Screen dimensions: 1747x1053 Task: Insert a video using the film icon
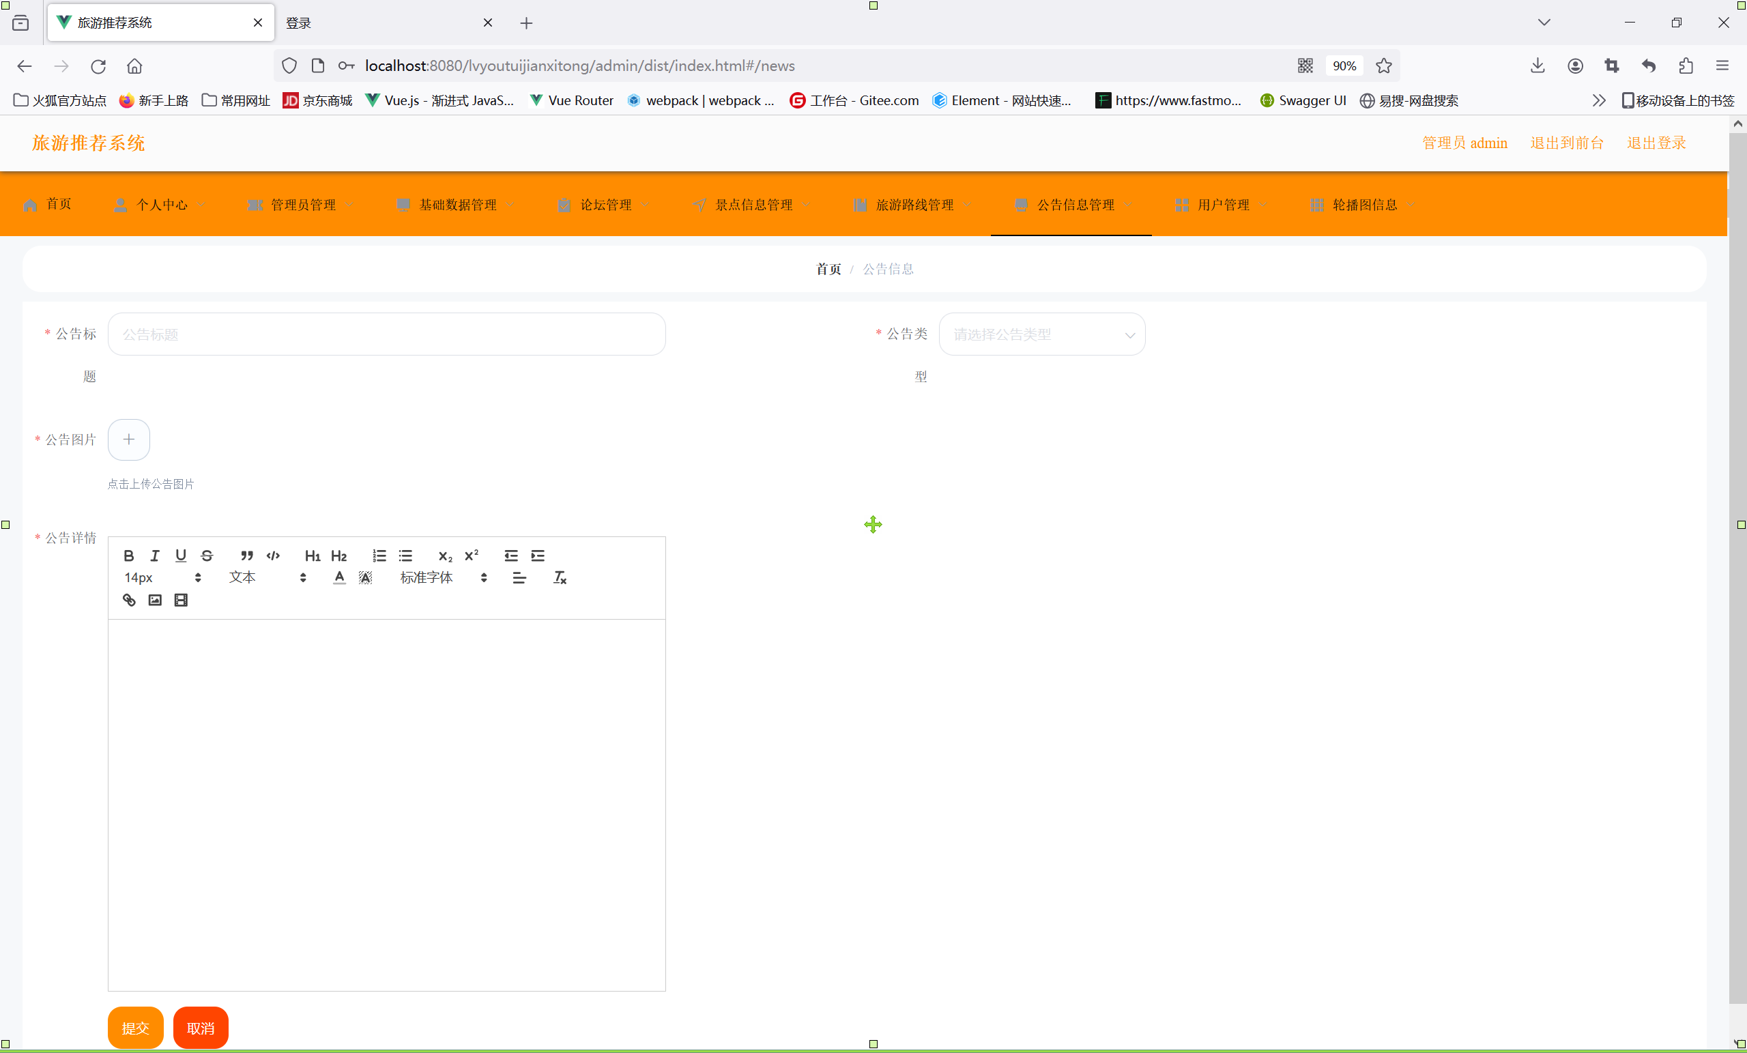point(181,600)
